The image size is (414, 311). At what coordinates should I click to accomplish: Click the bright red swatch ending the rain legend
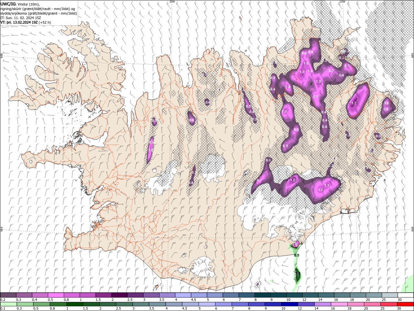[x=406, y=304]
